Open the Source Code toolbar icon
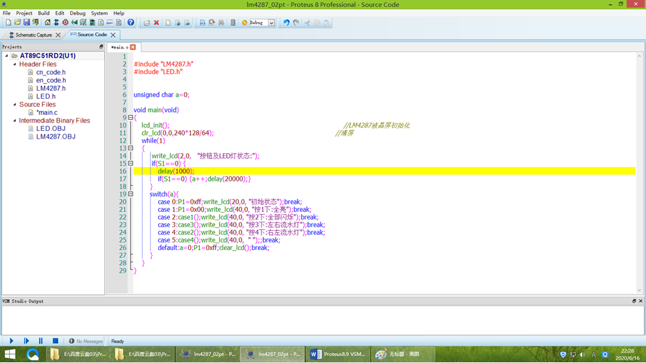 (110, 23)
